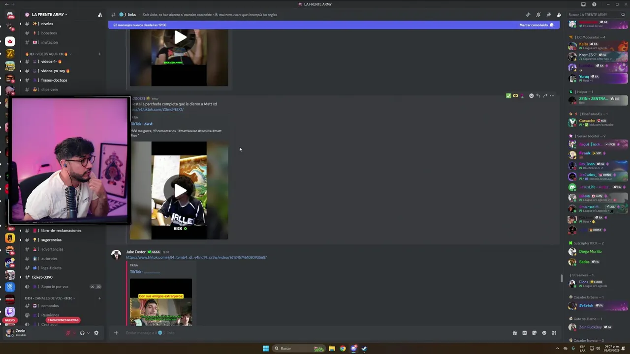Screen dimensions: 630x354
Task: Click the 3 MENCIONES NUEVAS pill
Action: tap(63, 320)
